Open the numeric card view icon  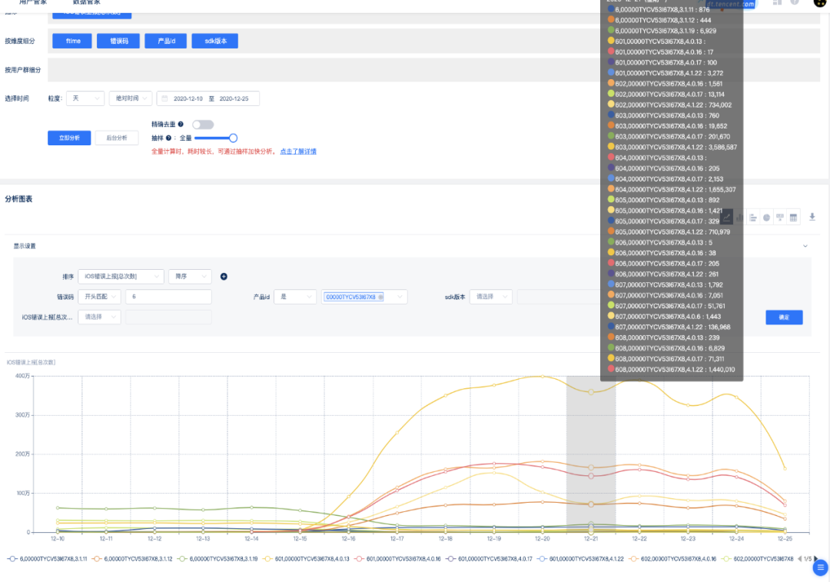point(780,217)
